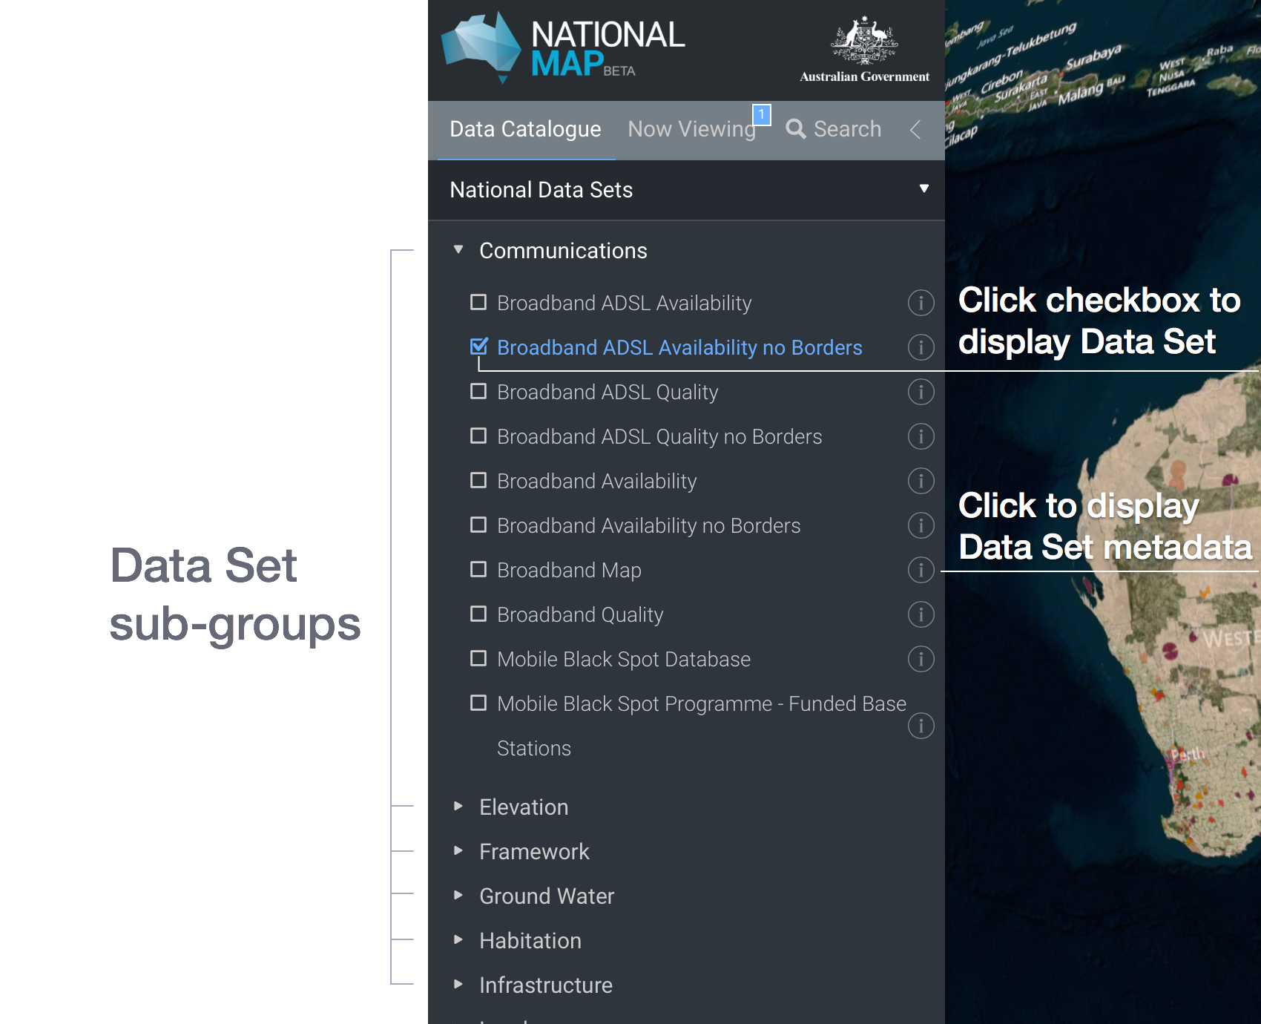Click the Broadband ADSL Quality label
This screenshot has height=1024, width=1261.
tap(608, 393)
